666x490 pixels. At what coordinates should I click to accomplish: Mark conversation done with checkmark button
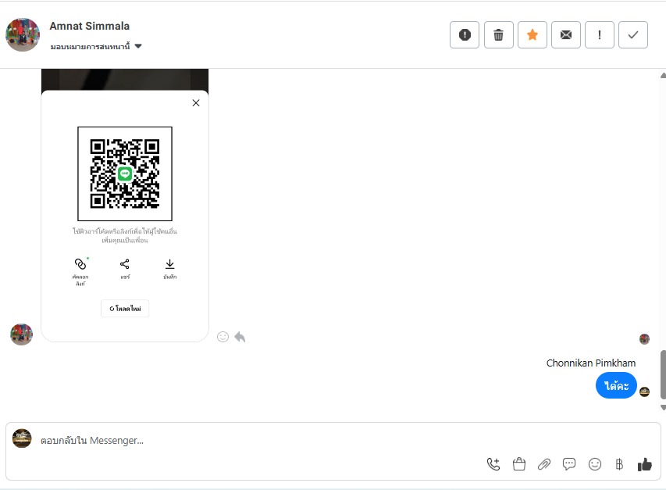click(633, 35)
